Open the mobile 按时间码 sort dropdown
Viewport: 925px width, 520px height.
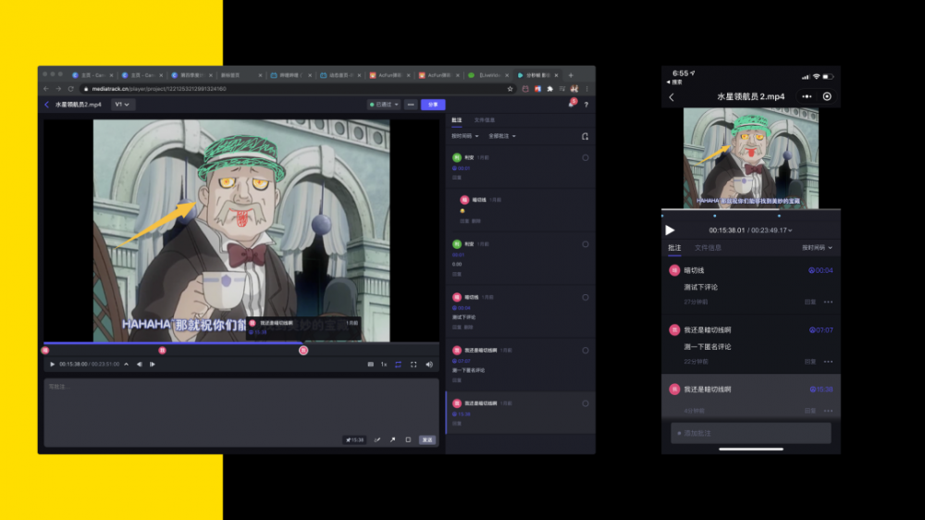[x=817, y=248]
